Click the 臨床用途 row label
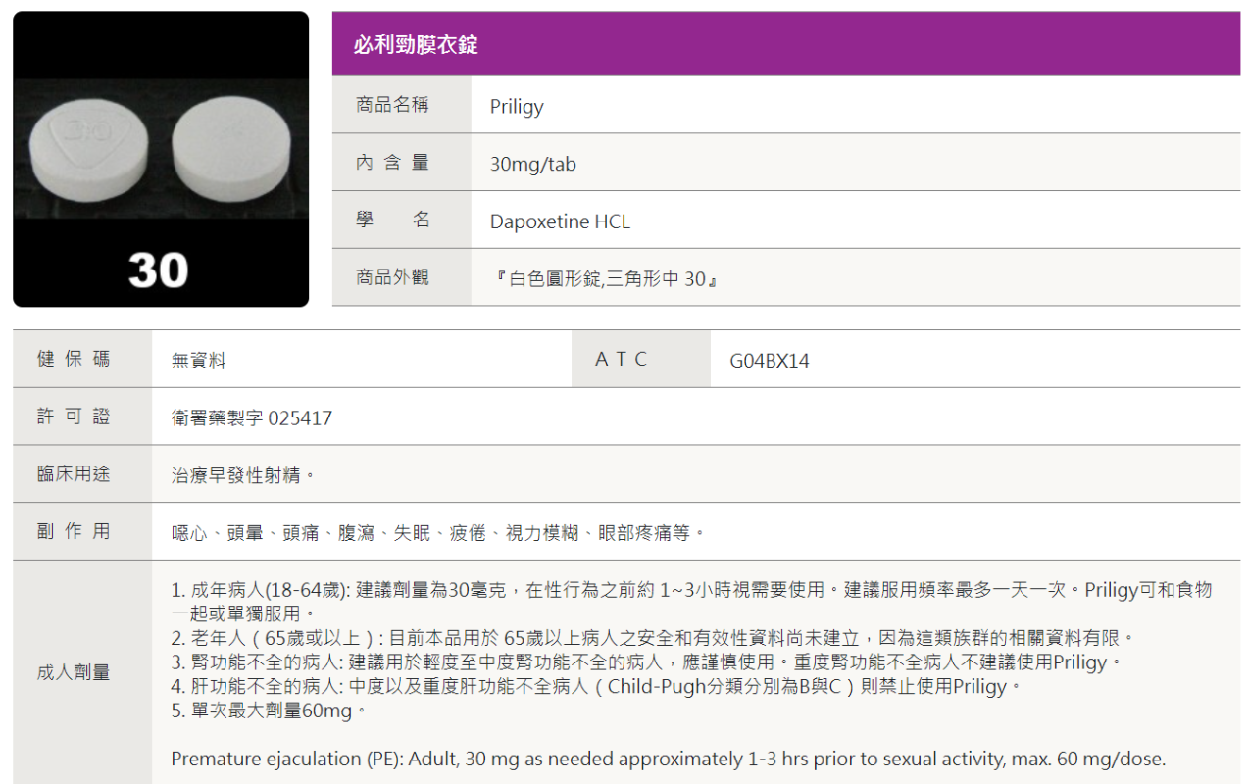1248x784 pixels. [75, 474]
